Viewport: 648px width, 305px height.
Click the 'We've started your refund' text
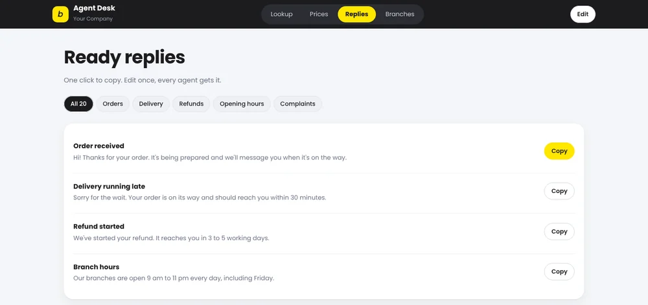171,238
